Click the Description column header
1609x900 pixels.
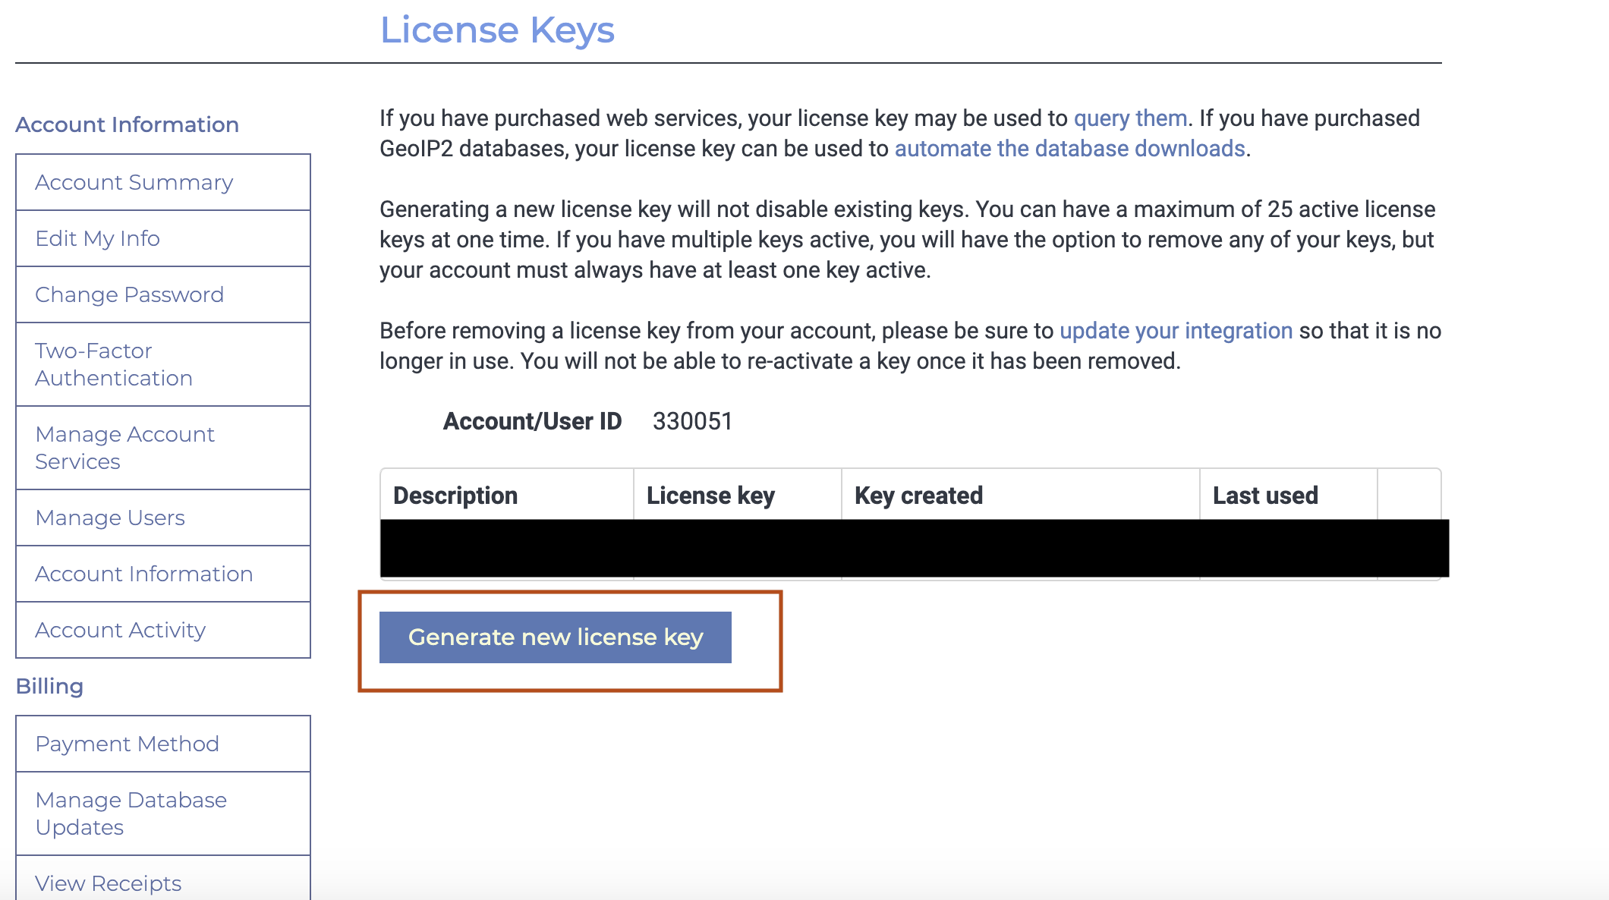point(455,496)
